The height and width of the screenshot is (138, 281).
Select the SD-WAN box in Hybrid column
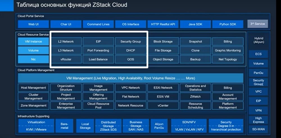click(259, 129)
